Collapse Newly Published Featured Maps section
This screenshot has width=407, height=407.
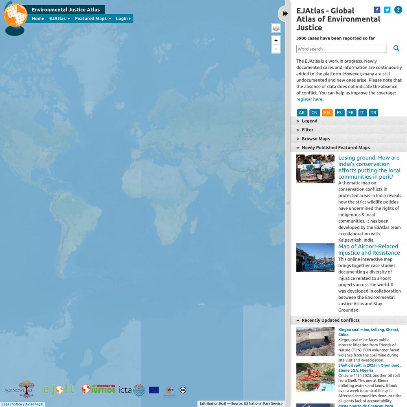tap(348, 148)
